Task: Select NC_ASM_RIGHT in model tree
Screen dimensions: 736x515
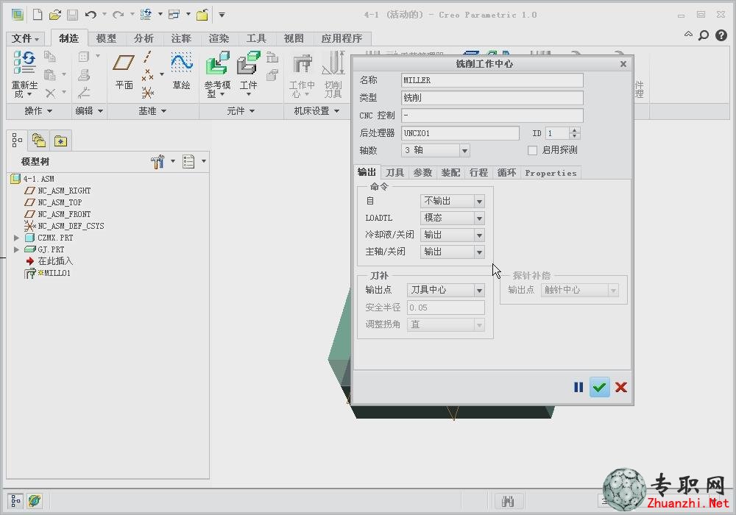Action: coord(64,191)
